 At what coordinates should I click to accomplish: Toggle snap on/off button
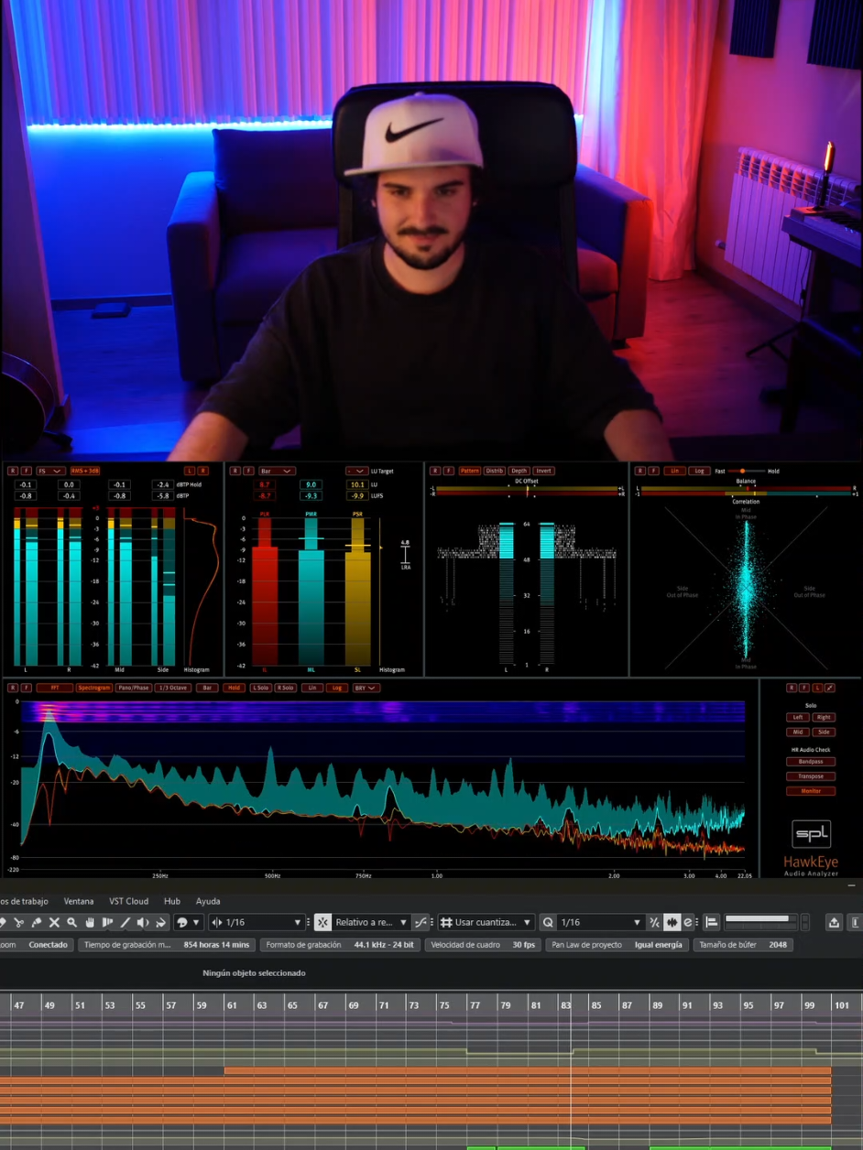pyautogui.click(x=322, y=922)
